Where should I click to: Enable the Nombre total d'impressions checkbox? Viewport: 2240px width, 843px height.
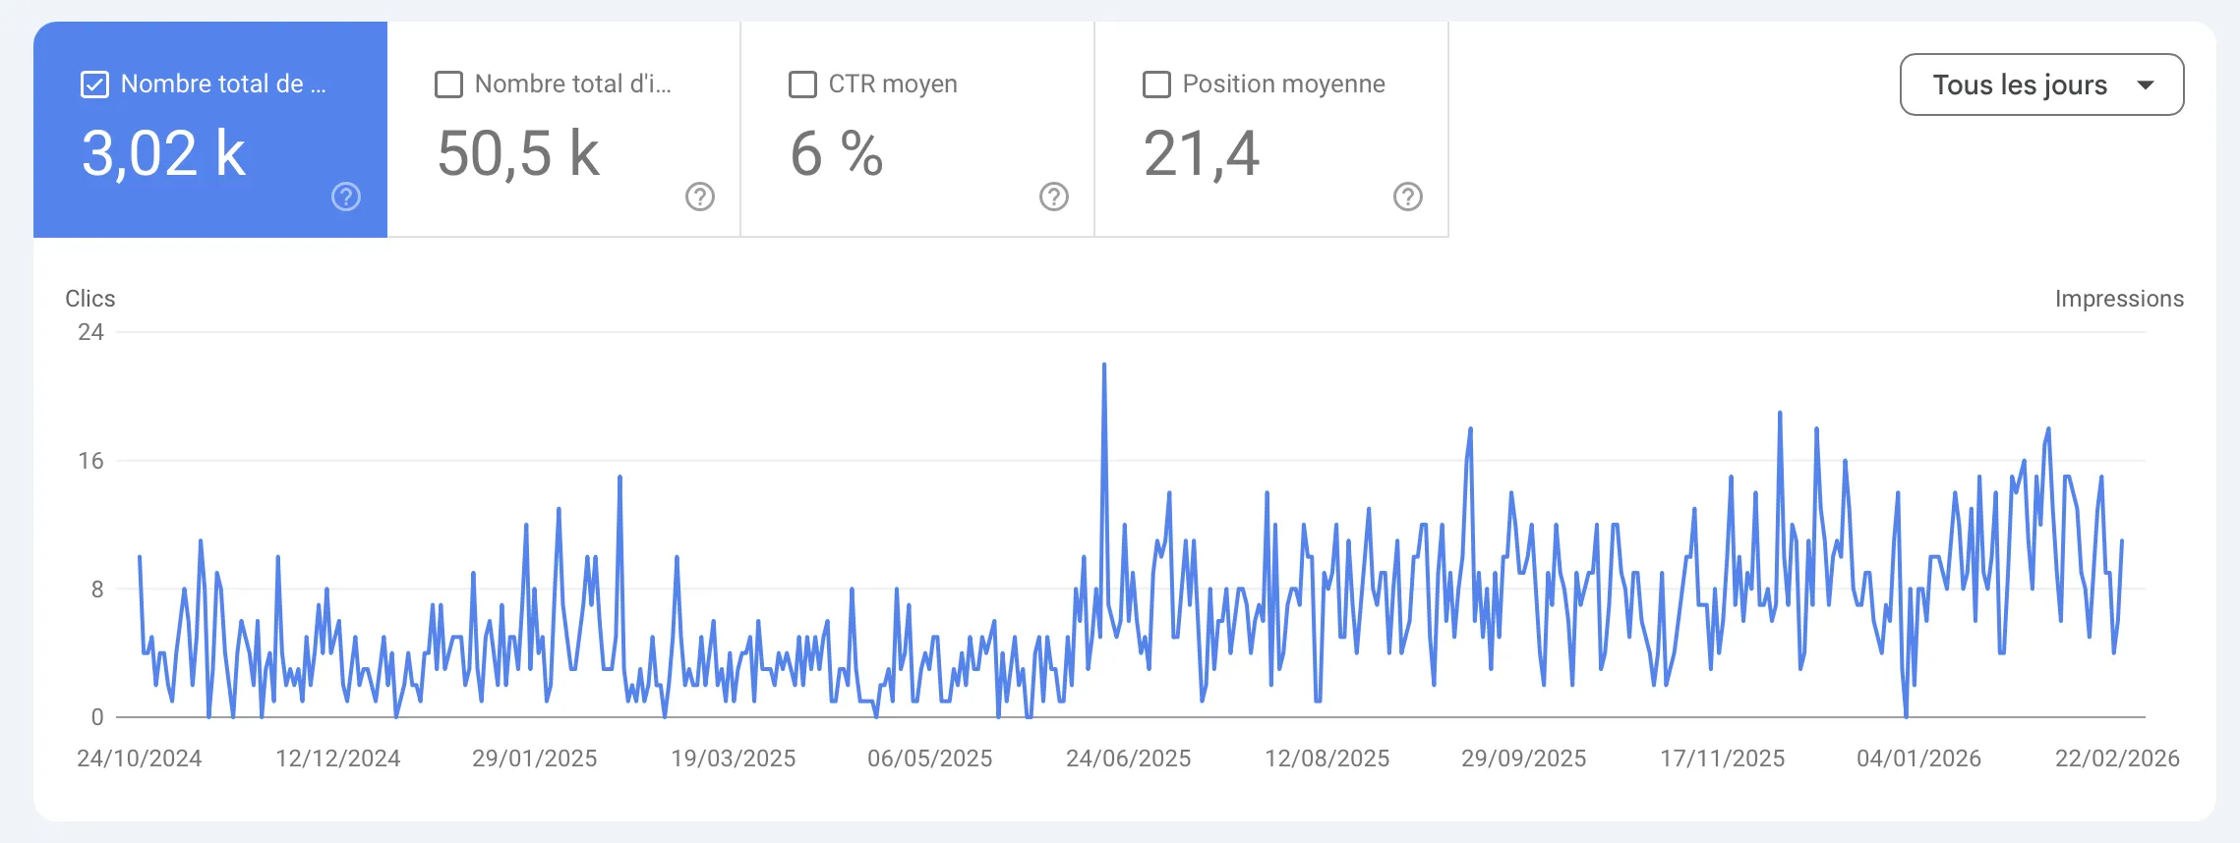(448, 84)
